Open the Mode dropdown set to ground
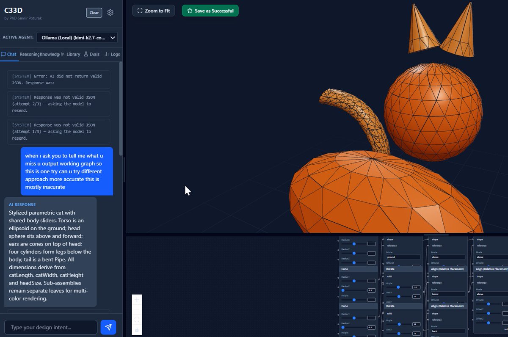This screenshot has height=337, width=508. click(x=403, y=257)
